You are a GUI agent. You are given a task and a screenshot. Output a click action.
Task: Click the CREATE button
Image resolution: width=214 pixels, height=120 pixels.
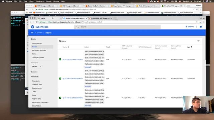[190, 27]
